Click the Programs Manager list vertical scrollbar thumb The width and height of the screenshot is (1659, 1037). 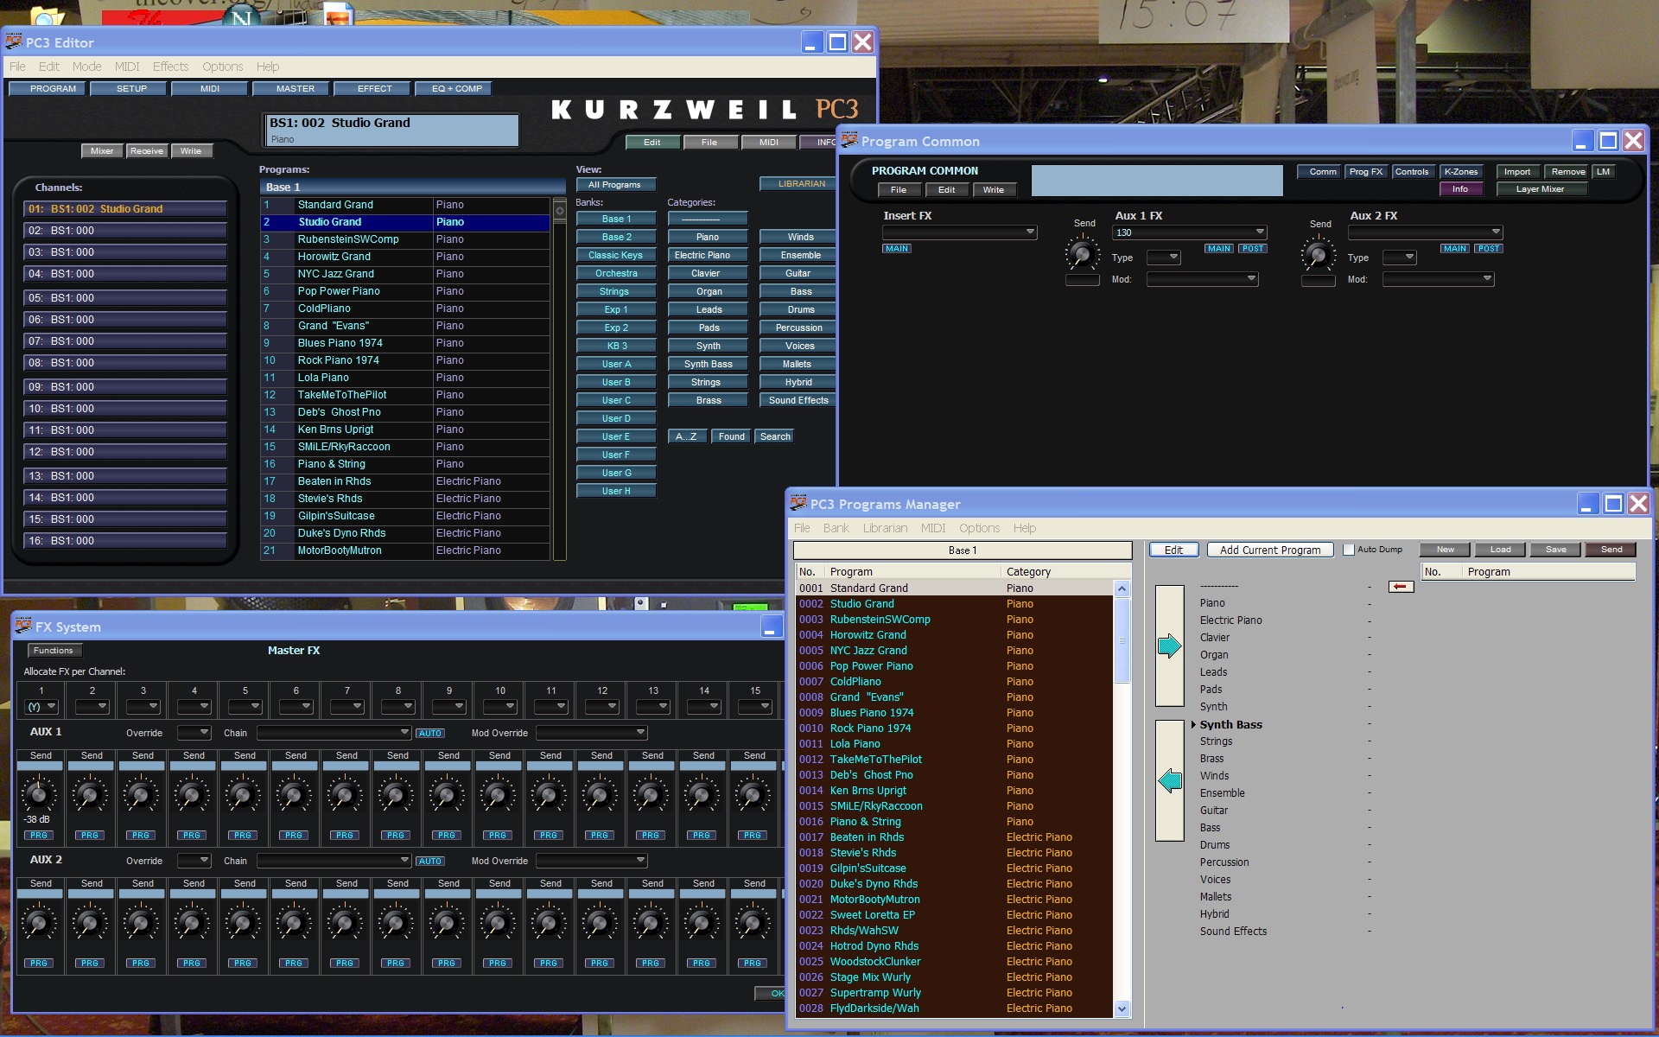point(1122,640)
